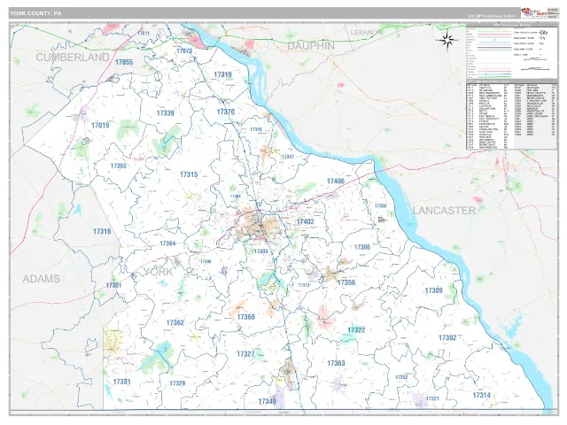Click ZIP code 17329 label
Image resolution: width=567 pixels, height=425 pixels.
coord(177,383)
